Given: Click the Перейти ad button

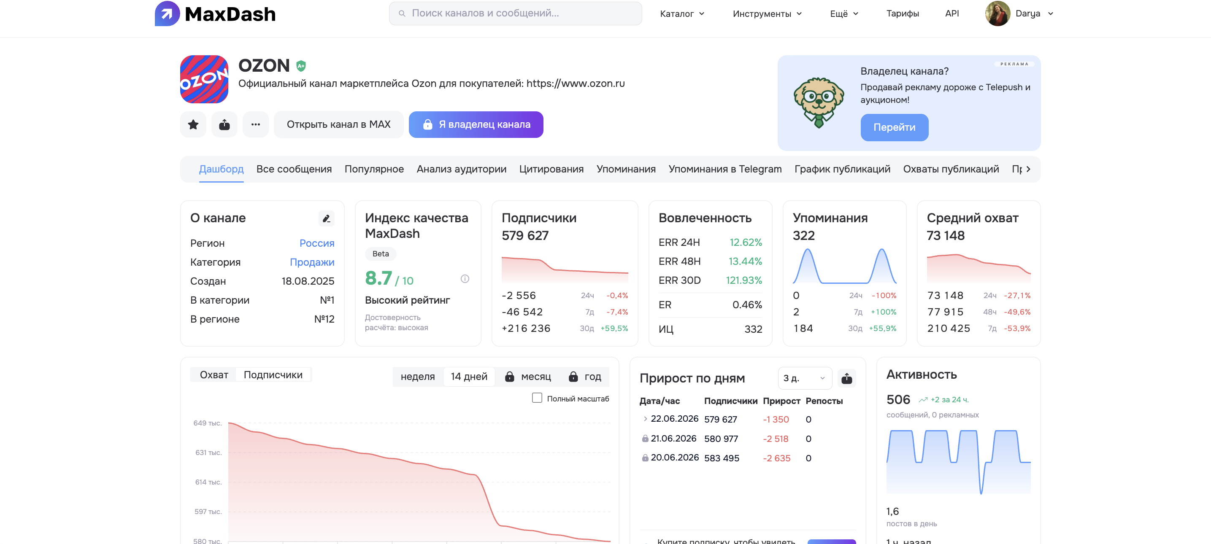Looking at the screenshot, I should tap(894, 127).
